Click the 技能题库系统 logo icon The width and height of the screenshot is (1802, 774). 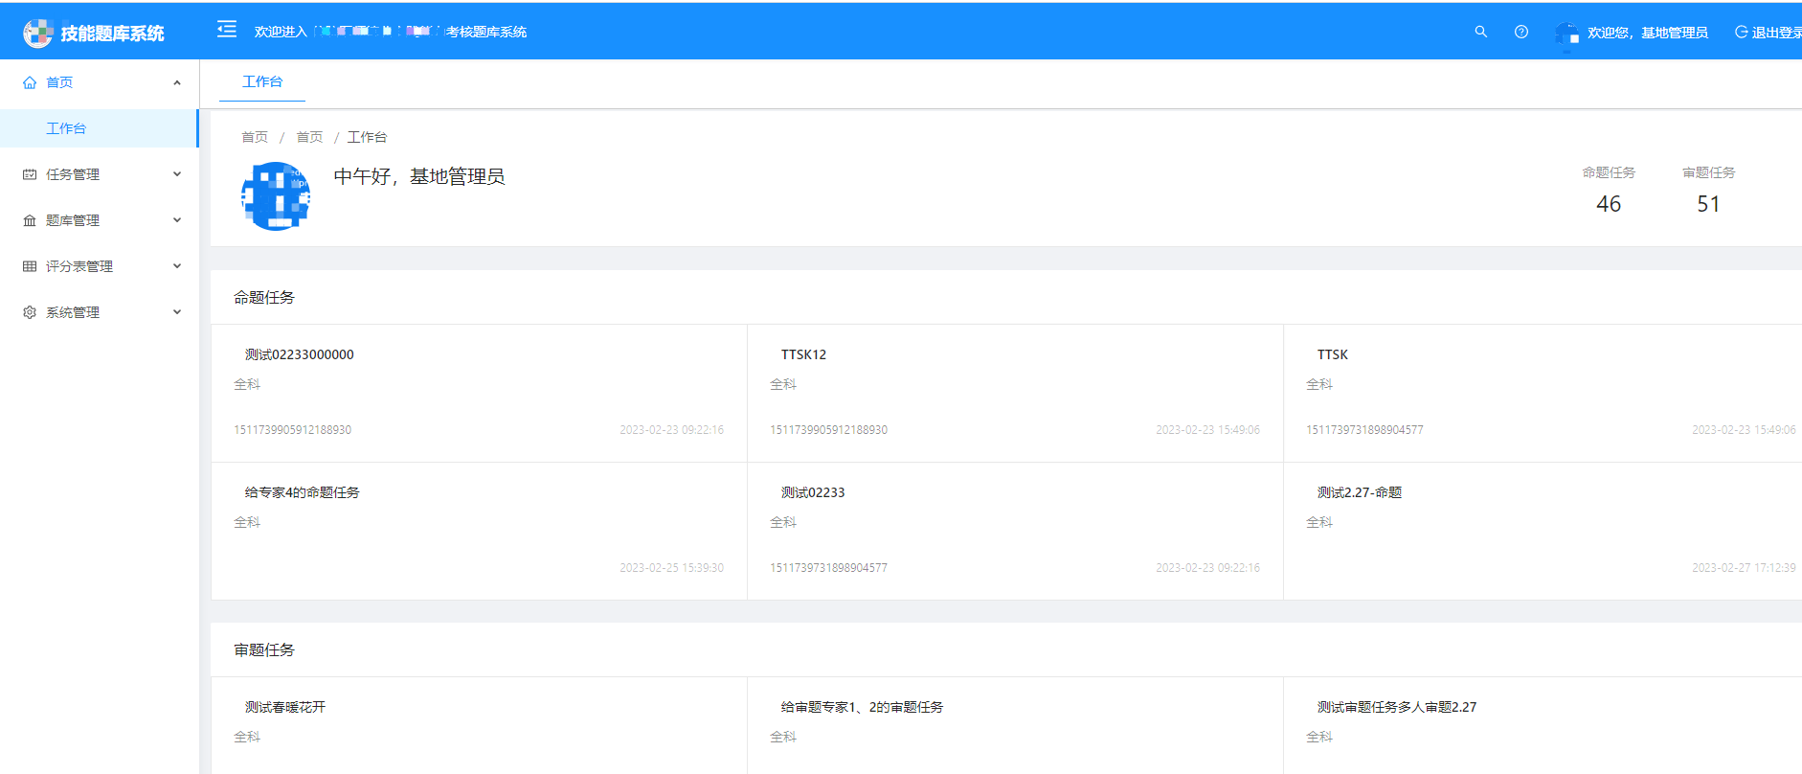click(37, 33)
